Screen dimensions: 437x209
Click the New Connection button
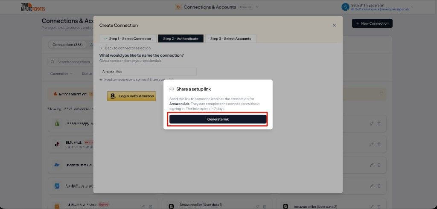coord(372,23)
